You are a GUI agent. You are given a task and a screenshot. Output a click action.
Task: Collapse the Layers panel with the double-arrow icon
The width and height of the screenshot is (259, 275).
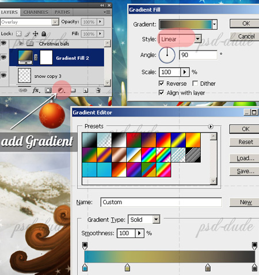(102, 5)
